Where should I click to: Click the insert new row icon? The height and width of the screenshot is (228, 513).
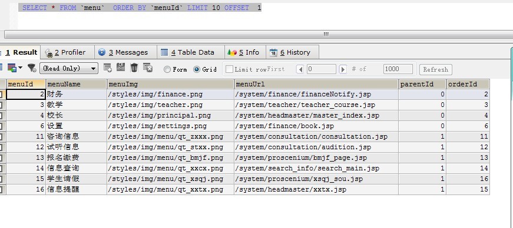point(108,68)
